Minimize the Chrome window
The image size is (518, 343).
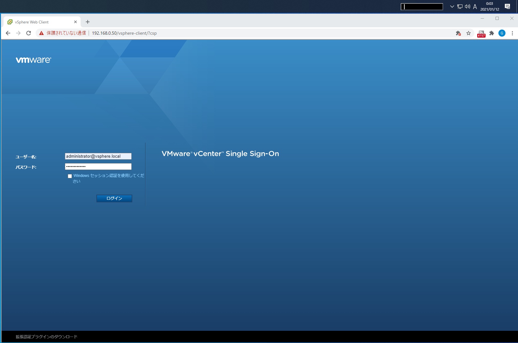(482, 18)
